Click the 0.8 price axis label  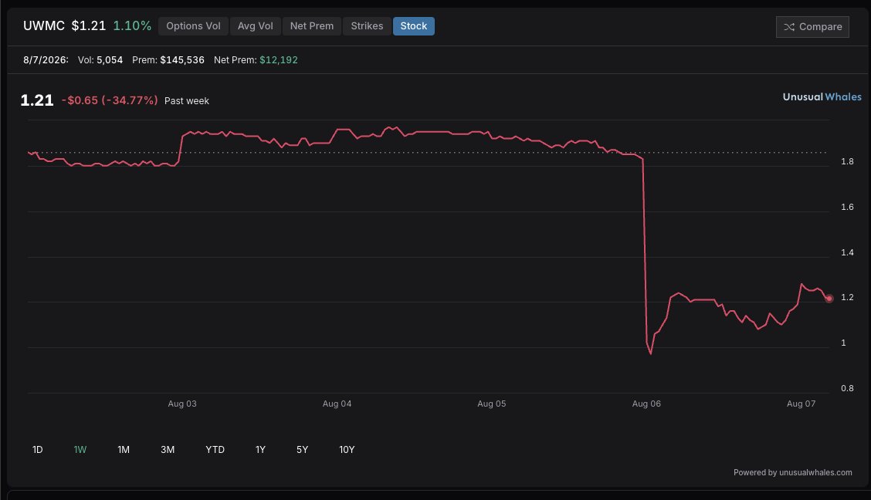tap(847, 388)
